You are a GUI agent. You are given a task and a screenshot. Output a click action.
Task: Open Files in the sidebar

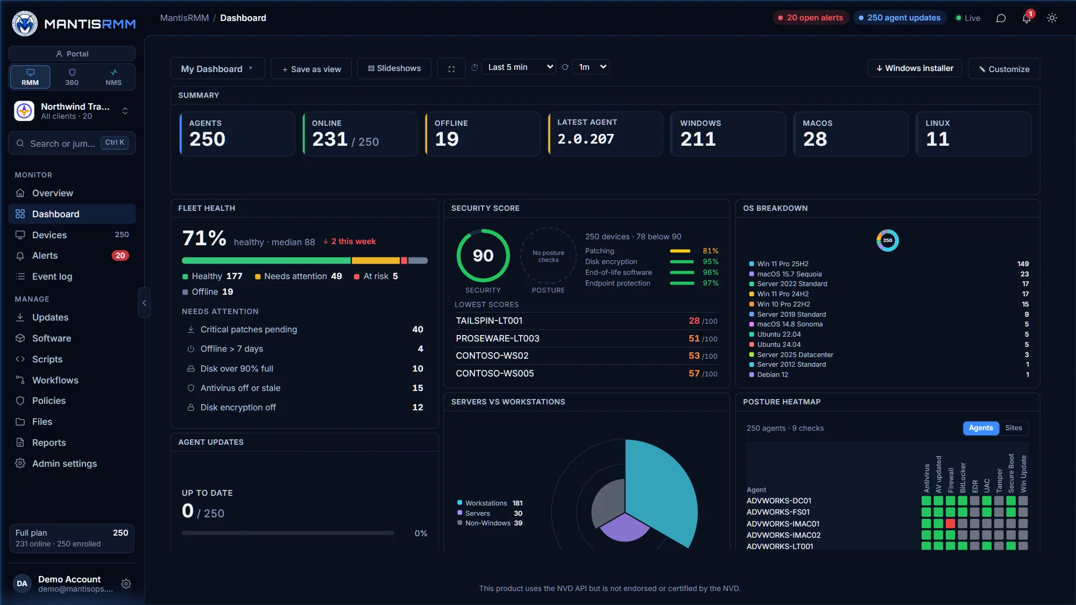[72, 422]
